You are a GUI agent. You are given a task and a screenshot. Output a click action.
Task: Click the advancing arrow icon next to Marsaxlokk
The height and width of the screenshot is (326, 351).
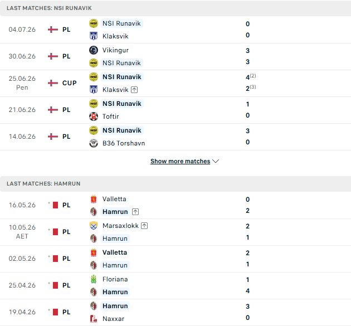(144, 226)
